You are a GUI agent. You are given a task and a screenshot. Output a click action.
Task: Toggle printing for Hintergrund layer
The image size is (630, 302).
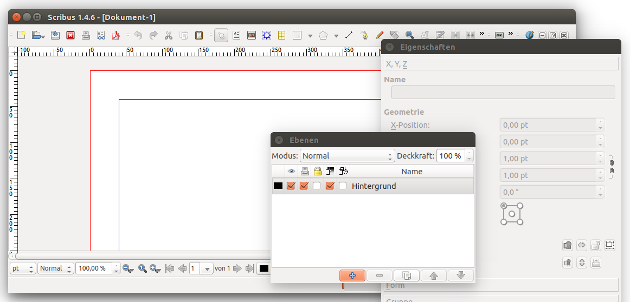click(304, 186)
